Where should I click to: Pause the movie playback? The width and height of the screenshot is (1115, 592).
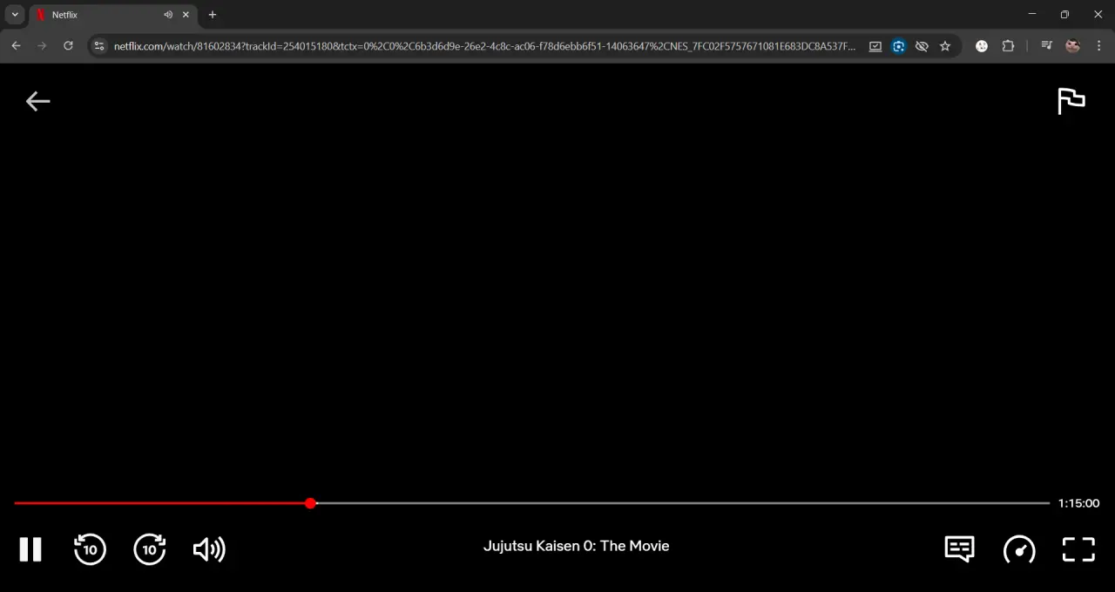pyautogui.click(x=30, y=549)
